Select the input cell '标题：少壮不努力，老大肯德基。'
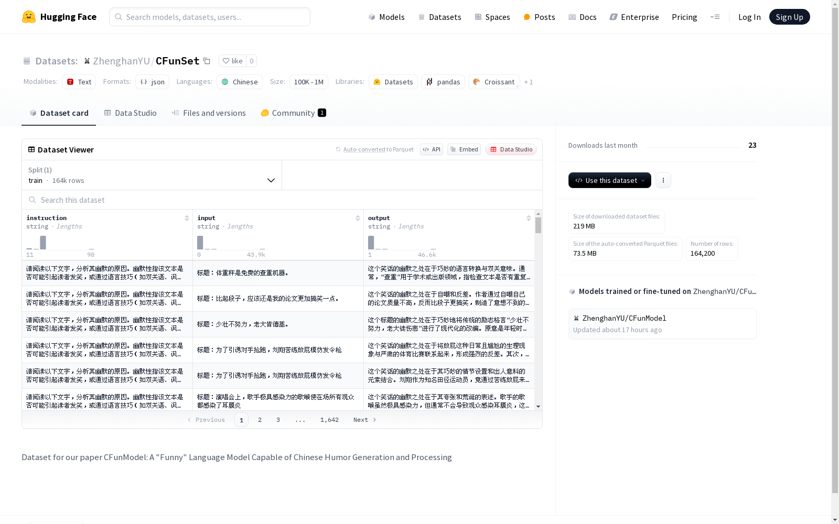This screenshot has height=524, width=839. (x=278, y=324)
